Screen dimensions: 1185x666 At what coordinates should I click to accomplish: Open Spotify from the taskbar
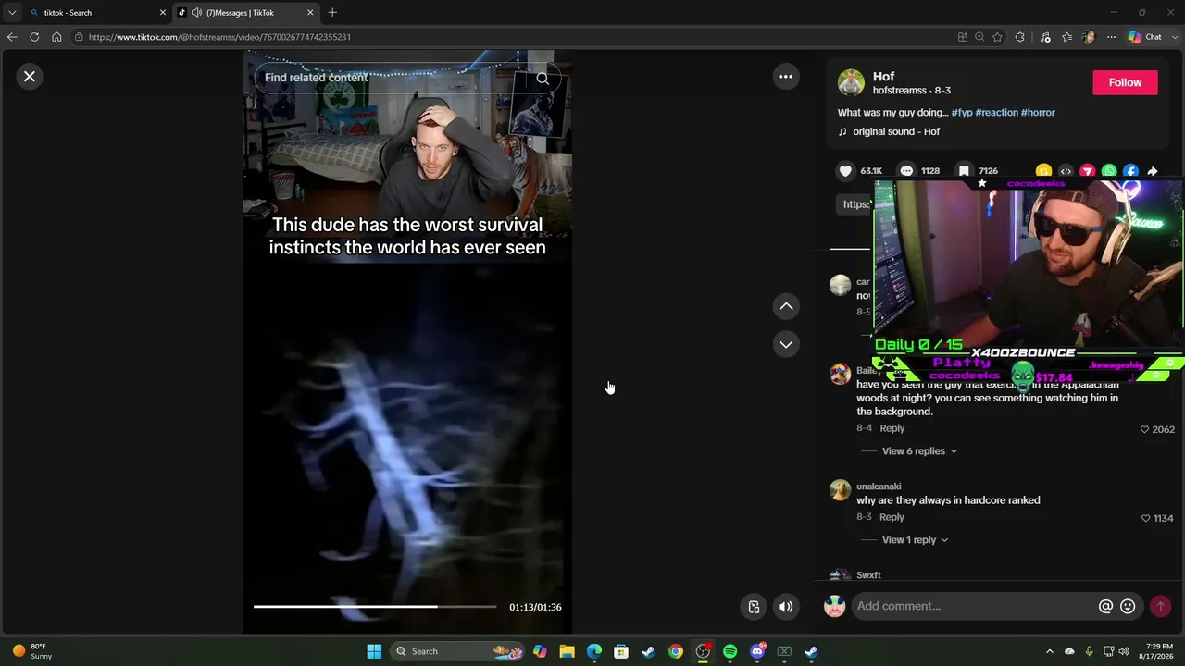(730, 651)
